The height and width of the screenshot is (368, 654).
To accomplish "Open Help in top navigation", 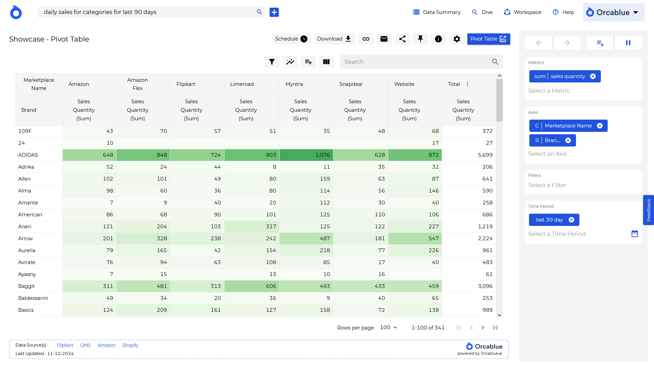I will 563,12.
